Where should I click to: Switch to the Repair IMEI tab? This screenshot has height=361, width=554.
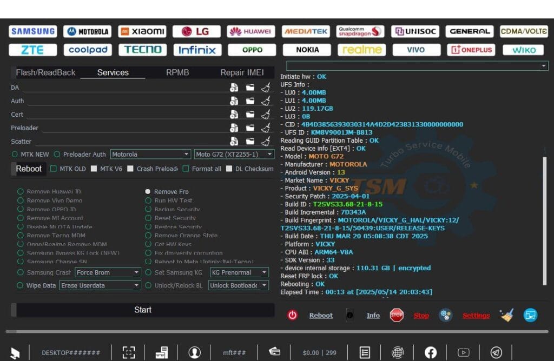click(x=242, y=72)
